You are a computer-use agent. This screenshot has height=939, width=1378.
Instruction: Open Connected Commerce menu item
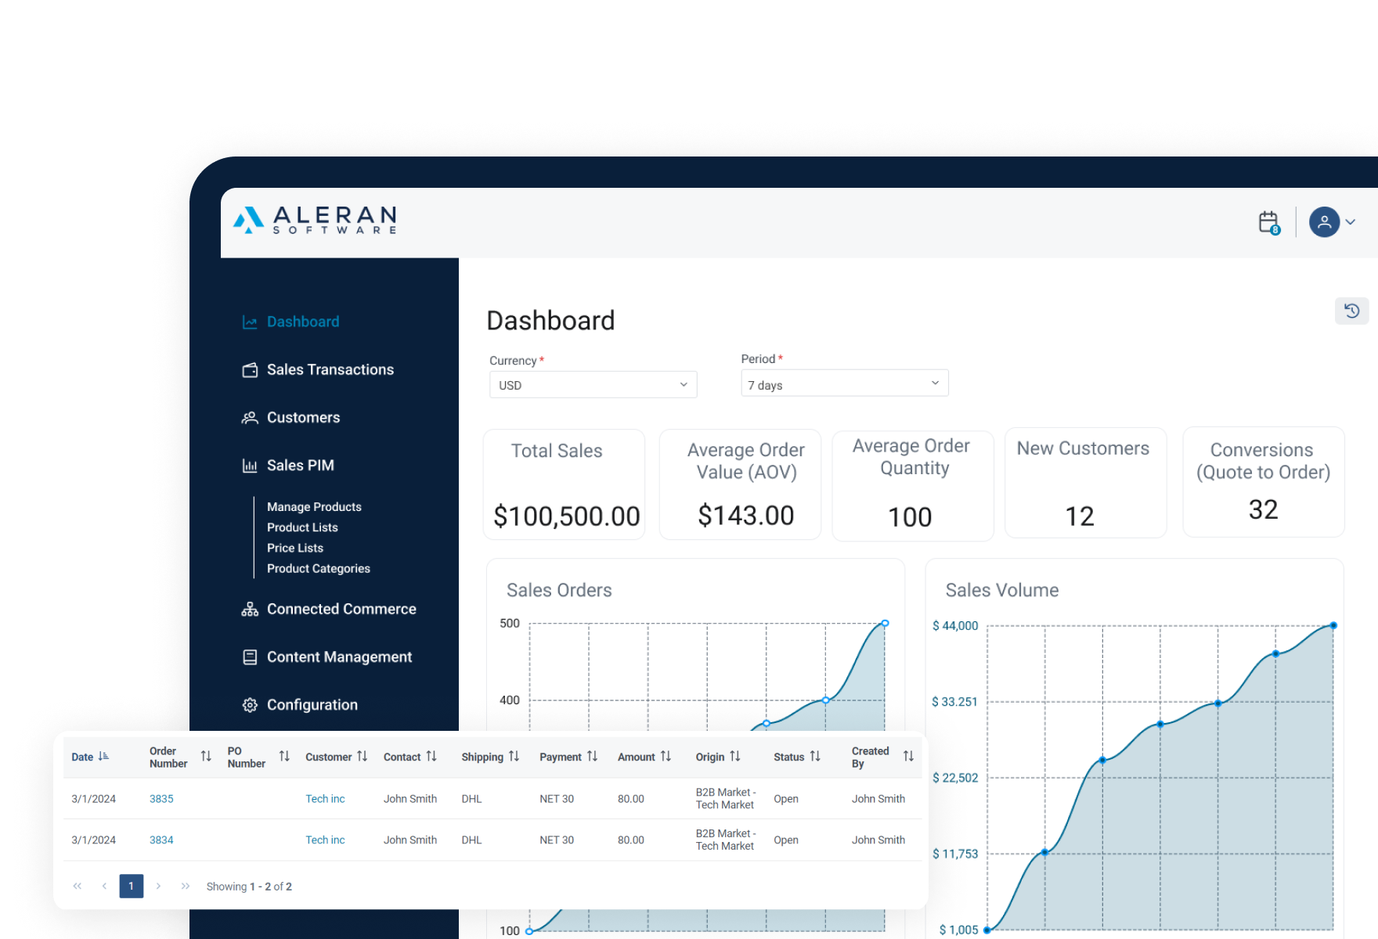[x=341, y=609]
